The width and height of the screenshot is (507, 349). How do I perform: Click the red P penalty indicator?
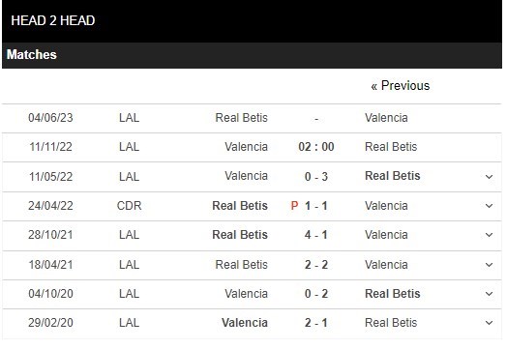click(294, 206)
